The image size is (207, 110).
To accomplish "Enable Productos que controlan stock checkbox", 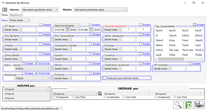I will [104, 78].
